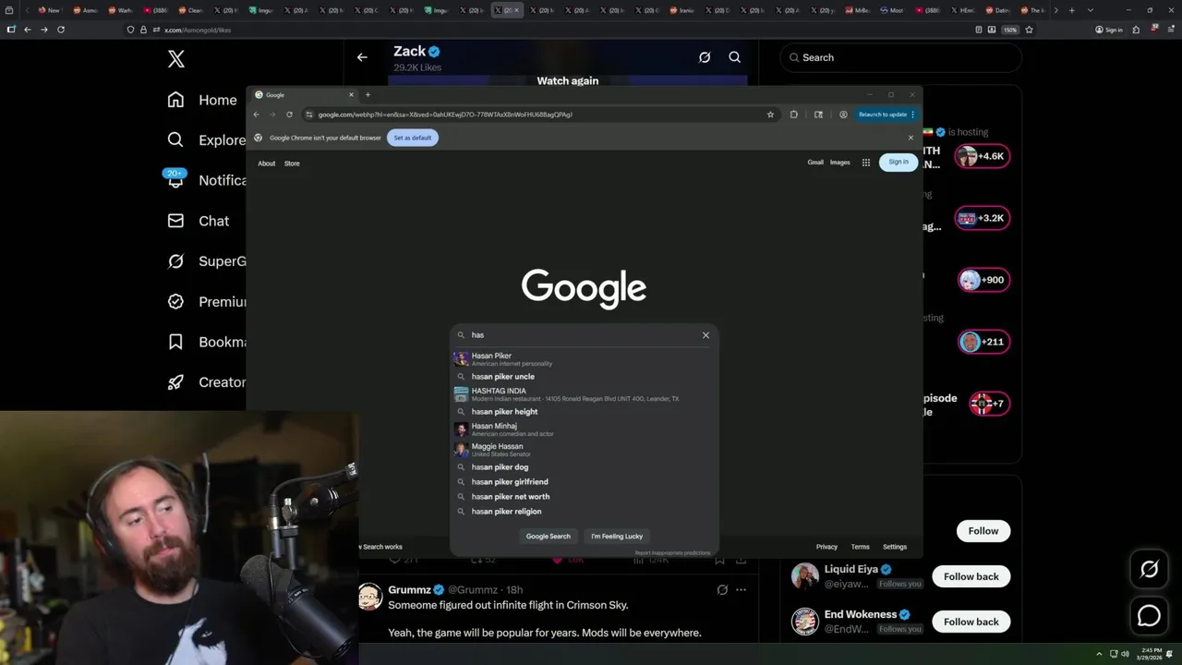1182x665 pixels.
Task: Select Maggie Hassan suggestion
Action: point(584,450)
